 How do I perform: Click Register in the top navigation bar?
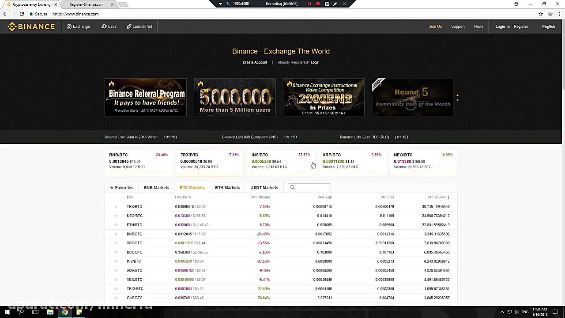(521, 26)
